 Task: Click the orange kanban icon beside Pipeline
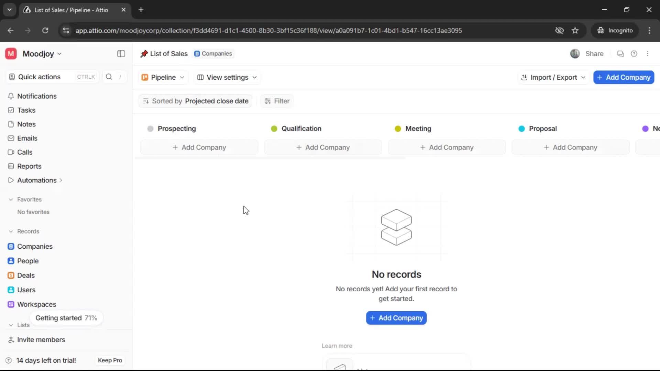pos(145,77)
